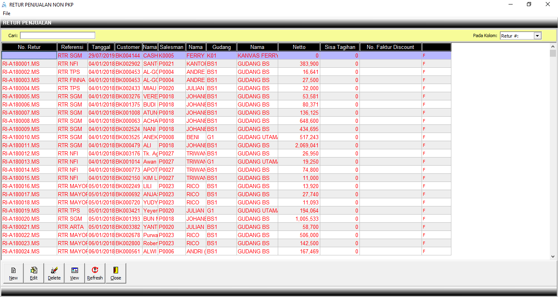Sort by the Tanggal column header
This screenshot has width=558, height=297.
[x=101, y=47]
